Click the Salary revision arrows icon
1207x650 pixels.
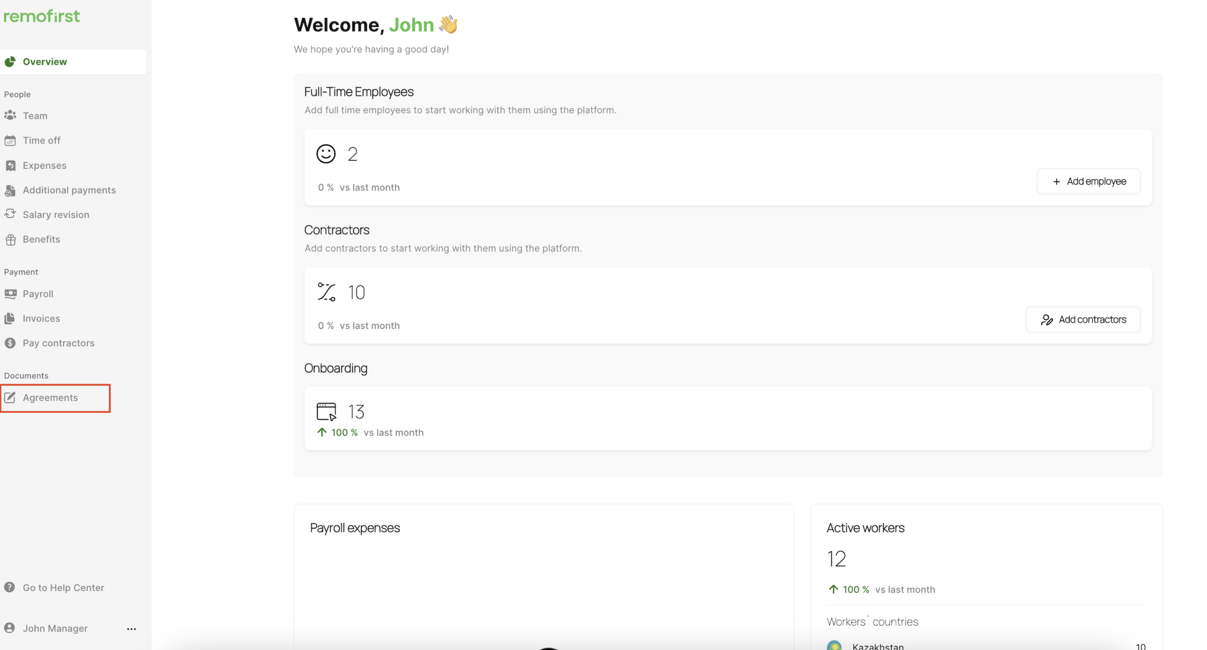pyautogui.click(x=10, y=214)
